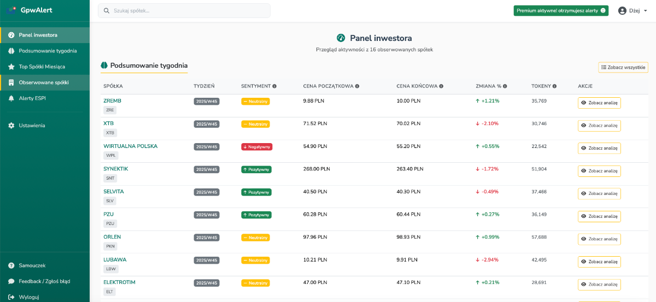Click the info icon beside Zmiana %
The height and width of the screenshot is (302, 656).
pos(505,86)
